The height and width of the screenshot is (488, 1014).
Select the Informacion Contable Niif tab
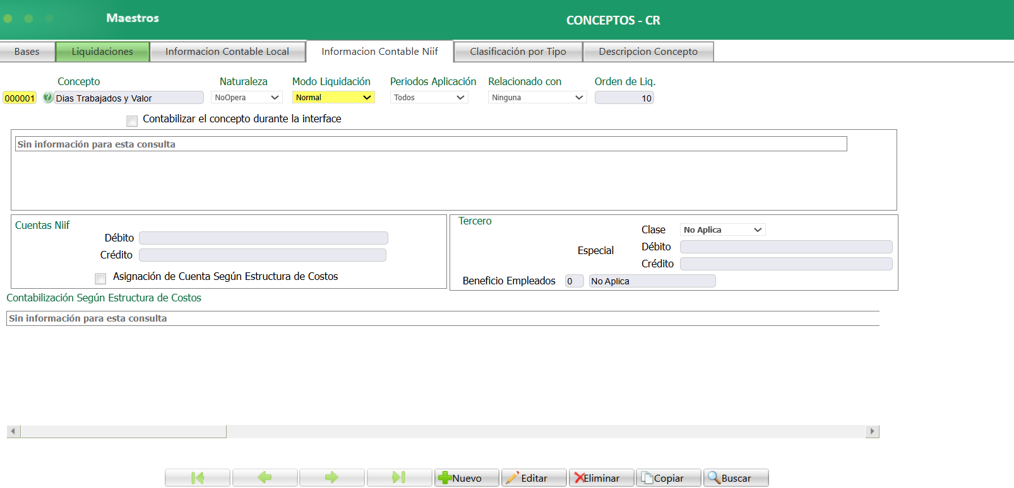[379, 52]
